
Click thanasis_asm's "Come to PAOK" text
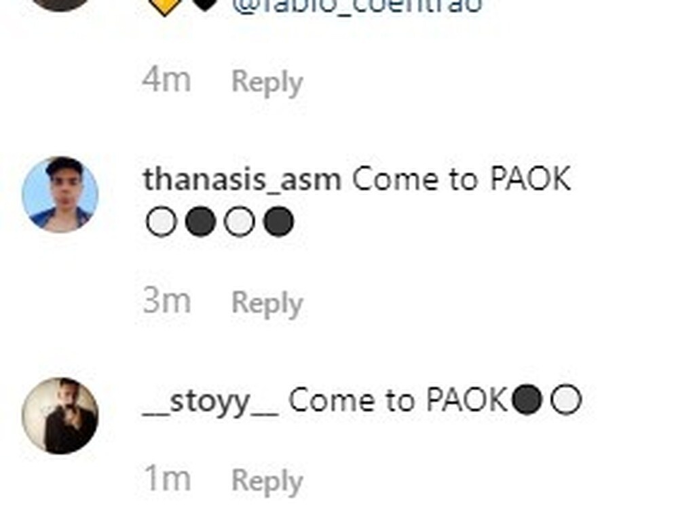click(461, 178)
